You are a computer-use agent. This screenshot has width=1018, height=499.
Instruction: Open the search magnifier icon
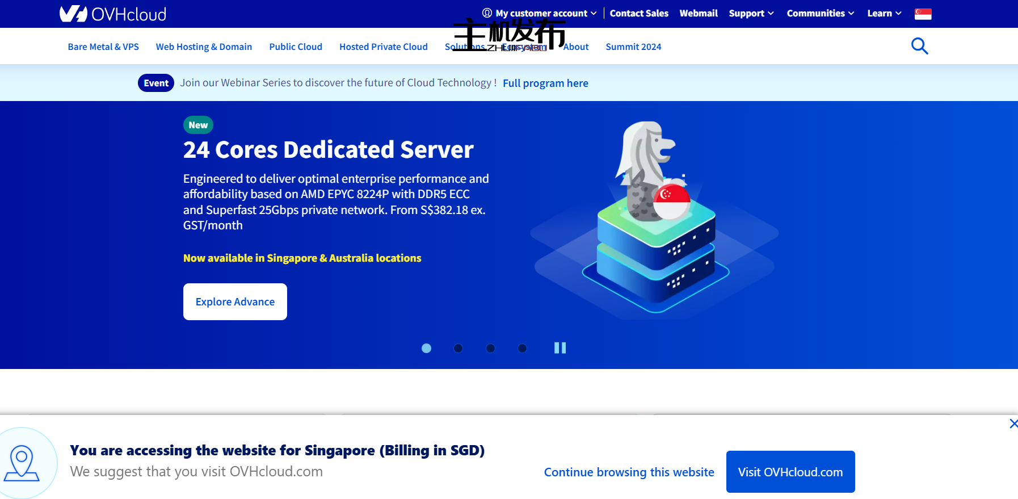coord(919,46)
